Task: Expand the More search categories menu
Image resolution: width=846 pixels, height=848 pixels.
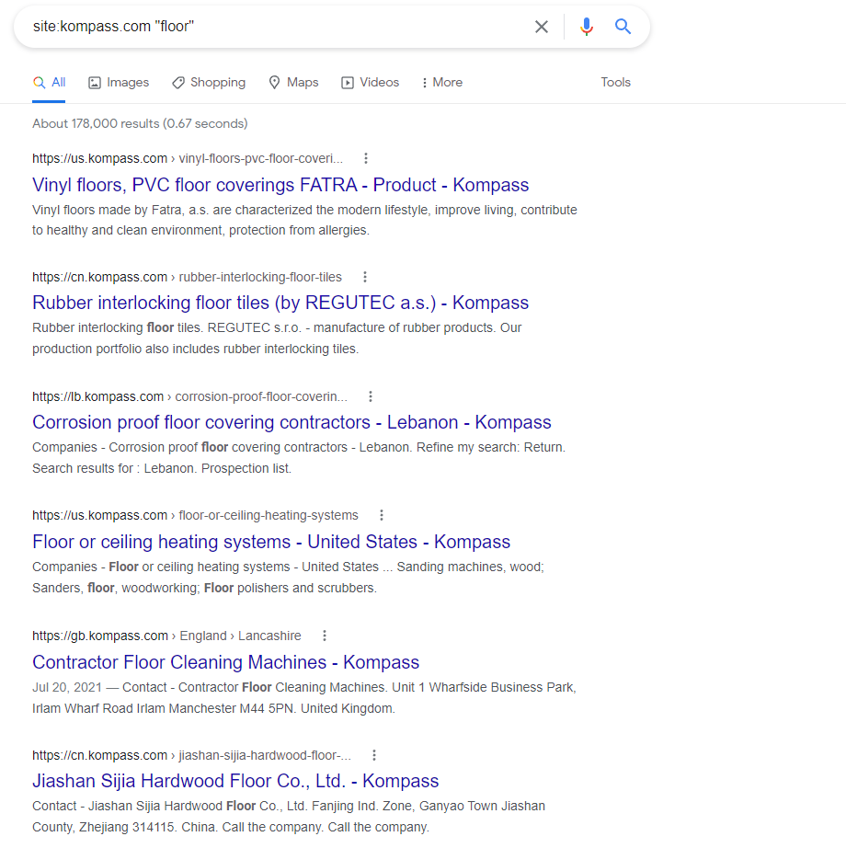Action: click(441, 83)
